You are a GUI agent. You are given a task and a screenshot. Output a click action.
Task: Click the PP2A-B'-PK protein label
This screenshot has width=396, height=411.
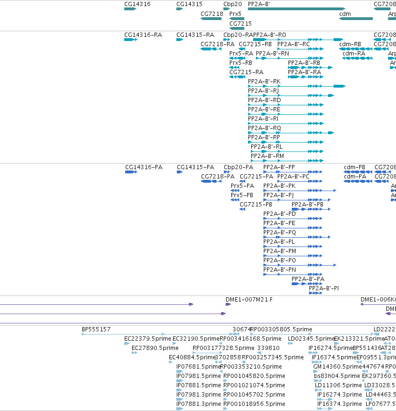coord(280,186)
